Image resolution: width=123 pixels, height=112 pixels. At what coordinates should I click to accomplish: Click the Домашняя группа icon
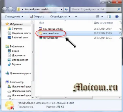(x=7, y=73)
